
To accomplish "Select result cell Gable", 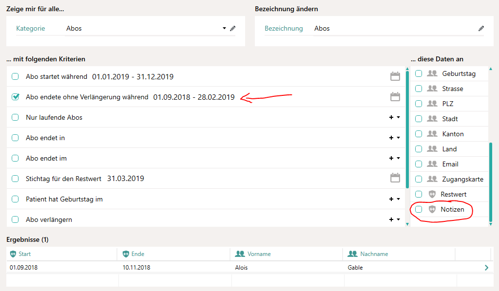I will pos(355,268).
